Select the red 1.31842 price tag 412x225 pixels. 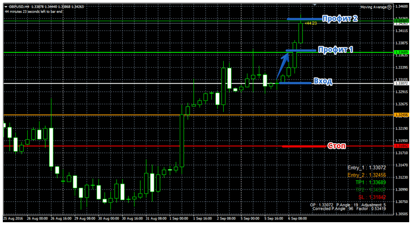(x=401, y=146)
